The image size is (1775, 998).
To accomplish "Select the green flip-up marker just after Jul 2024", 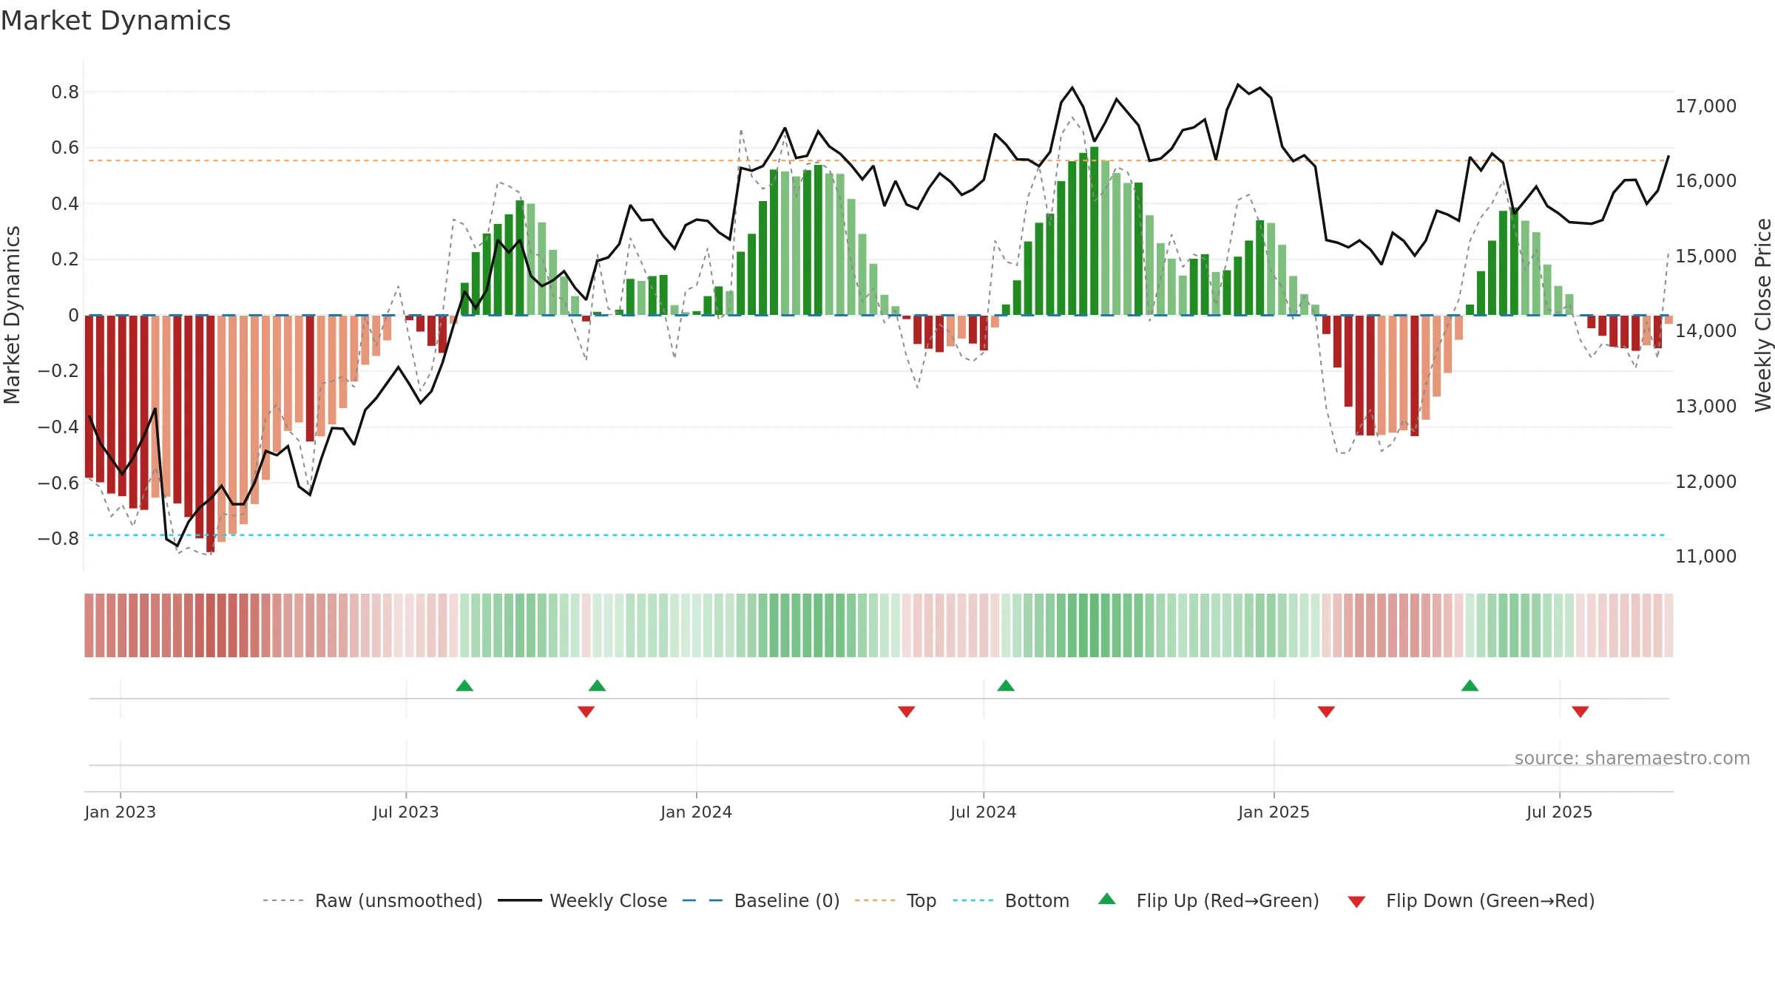I will 1006,686.
